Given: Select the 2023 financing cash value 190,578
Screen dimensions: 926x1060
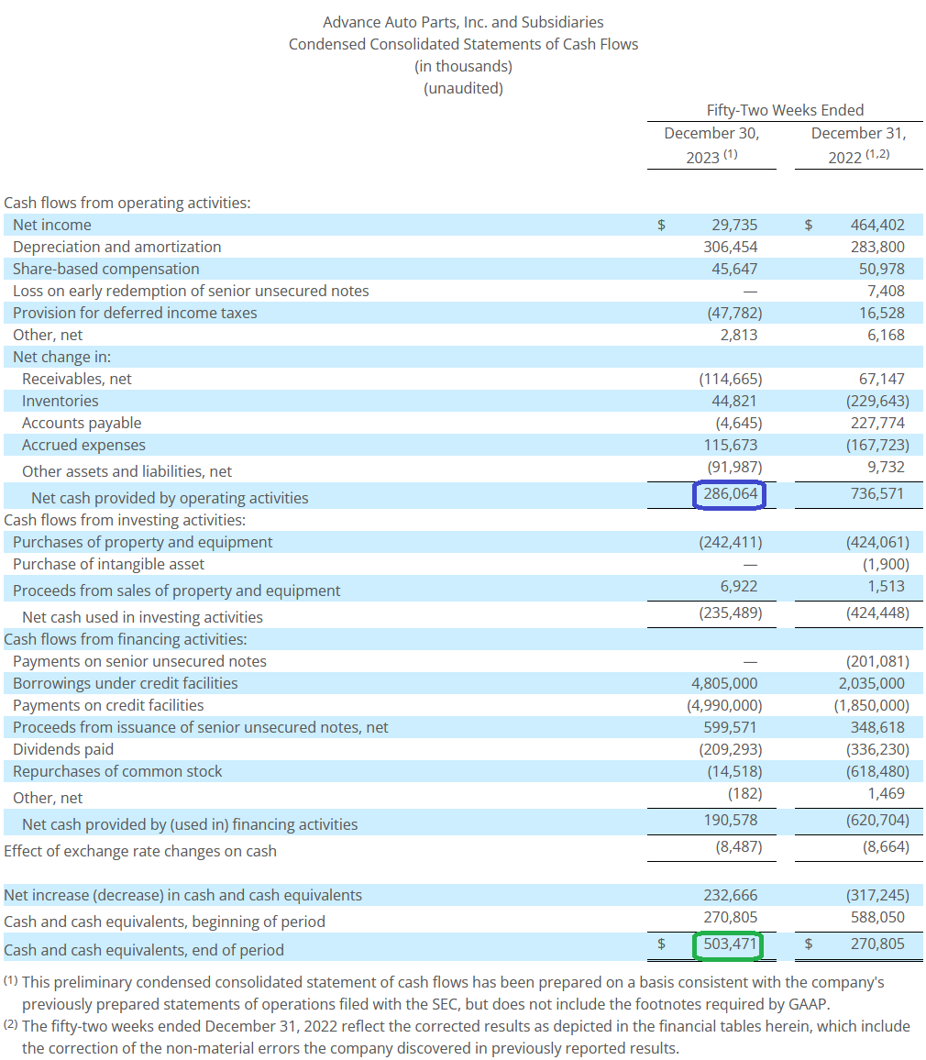Looking at the screenshot, I should coord(730,821).
